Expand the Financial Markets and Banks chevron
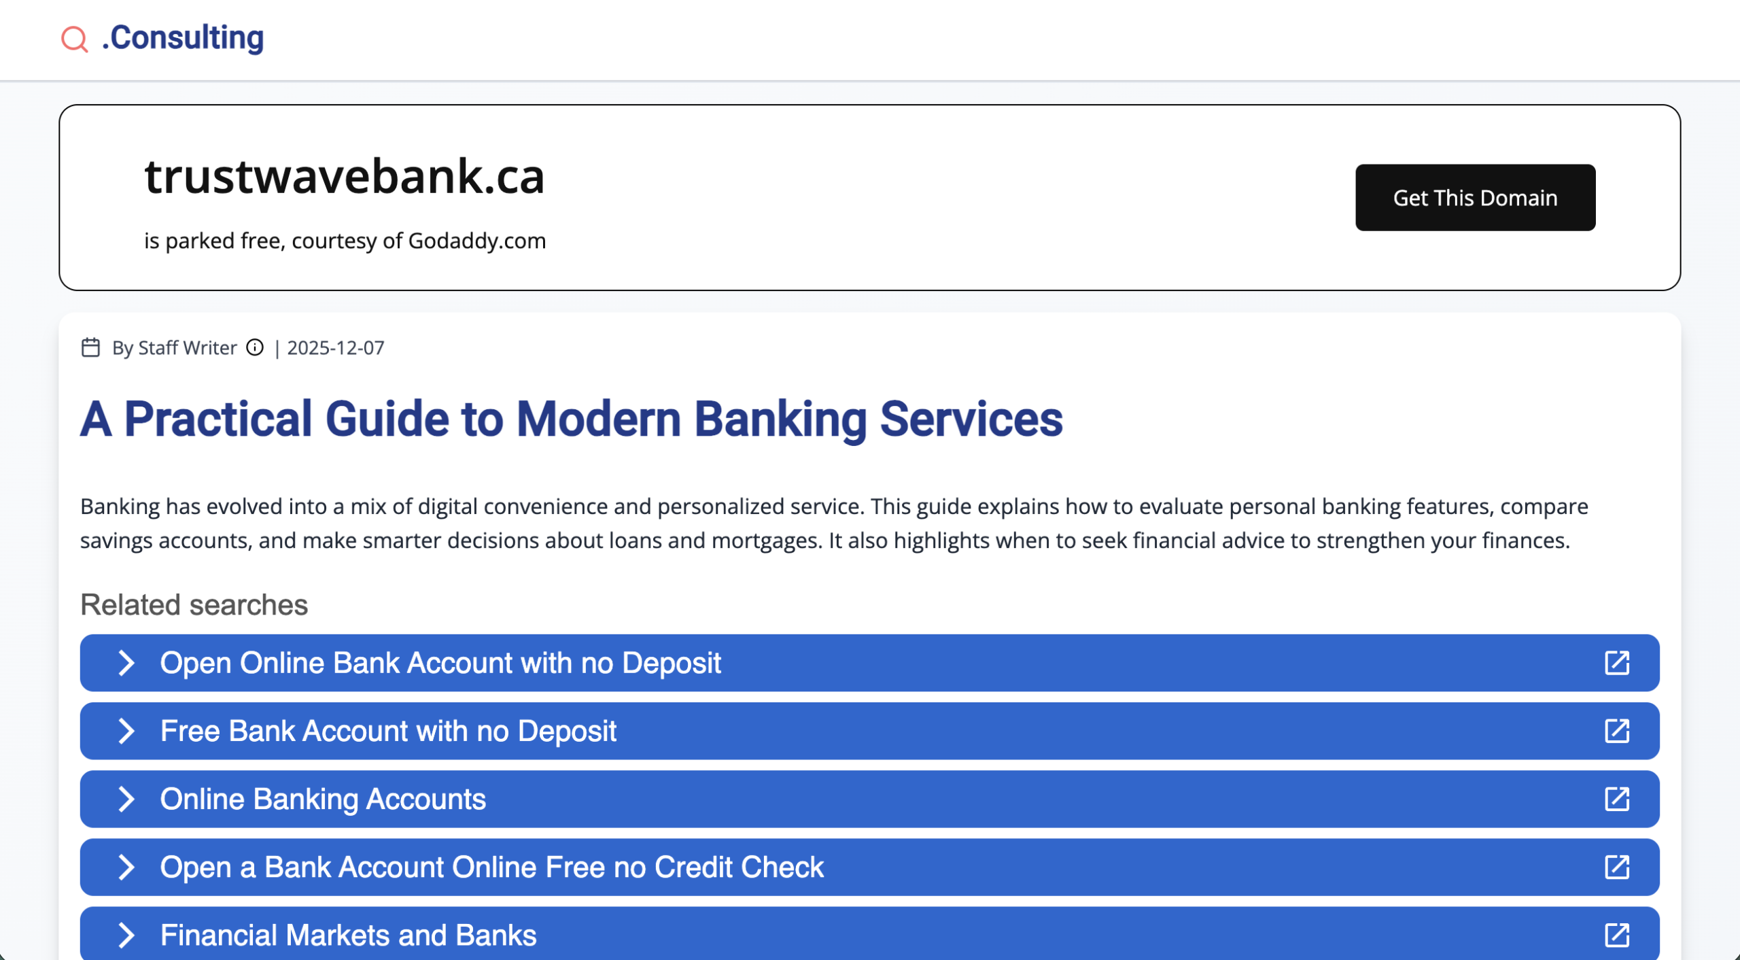 tap(126, 934)
